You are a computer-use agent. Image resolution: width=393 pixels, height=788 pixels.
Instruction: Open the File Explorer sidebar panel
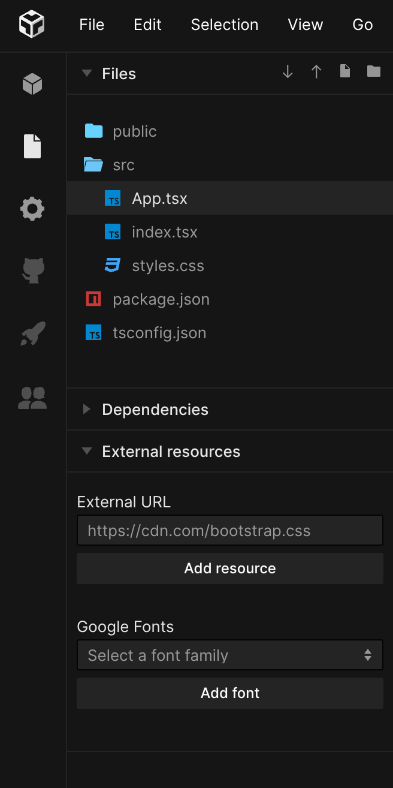click(32, 146)
